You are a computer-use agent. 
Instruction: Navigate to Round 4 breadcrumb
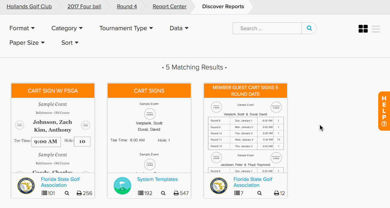pos(127,6)
